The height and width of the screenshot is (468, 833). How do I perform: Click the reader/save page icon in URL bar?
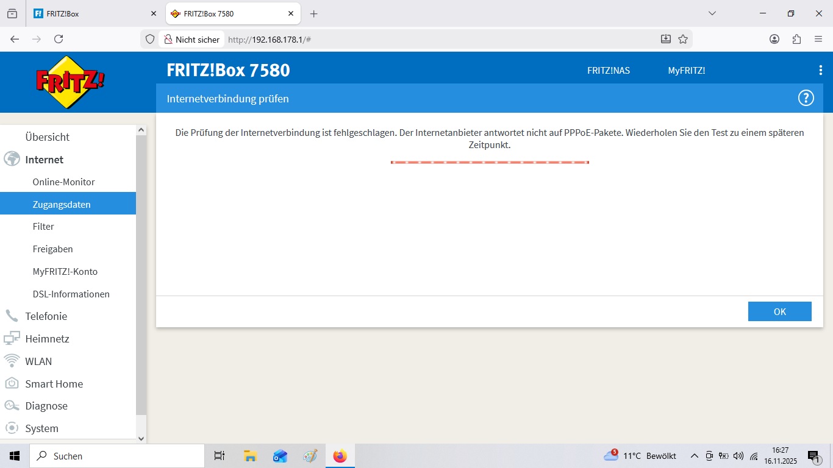click(x=665, y=39)
